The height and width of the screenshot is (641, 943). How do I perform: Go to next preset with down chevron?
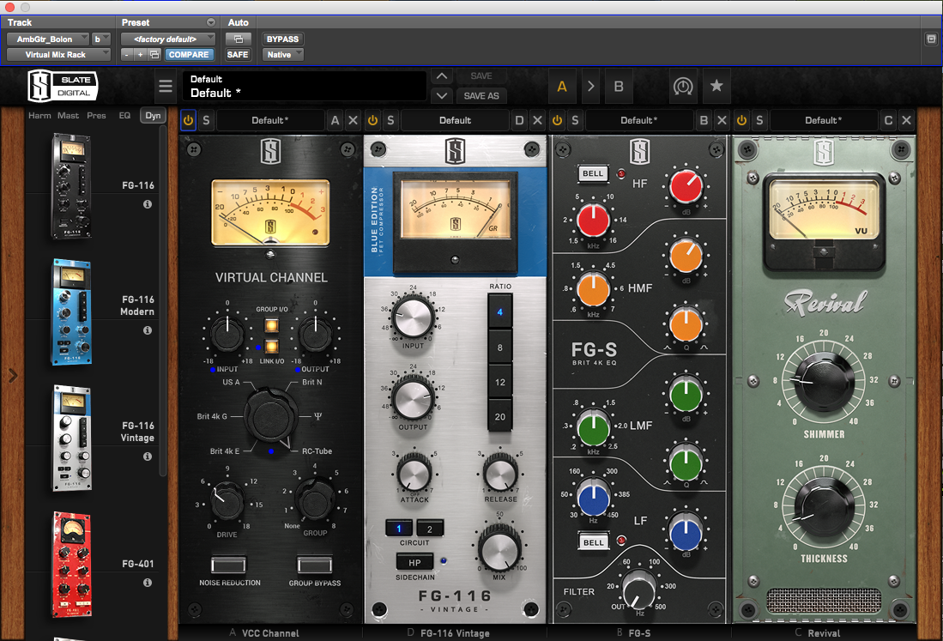[x=441, y=95]
